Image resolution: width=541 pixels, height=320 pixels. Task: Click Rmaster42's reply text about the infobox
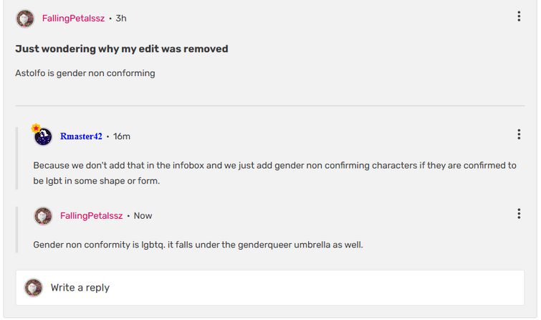click(274, 173)
